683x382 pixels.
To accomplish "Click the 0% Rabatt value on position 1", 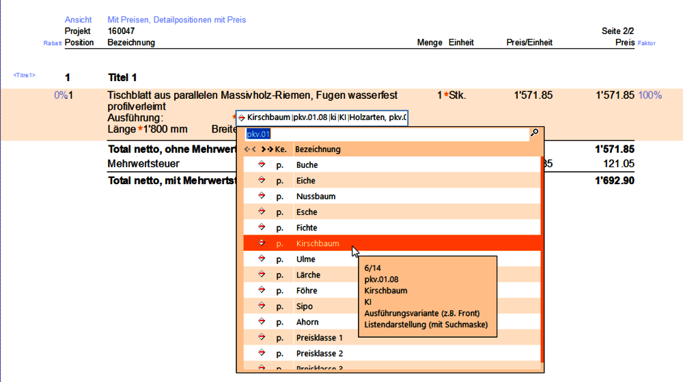I will coord(59,95).
